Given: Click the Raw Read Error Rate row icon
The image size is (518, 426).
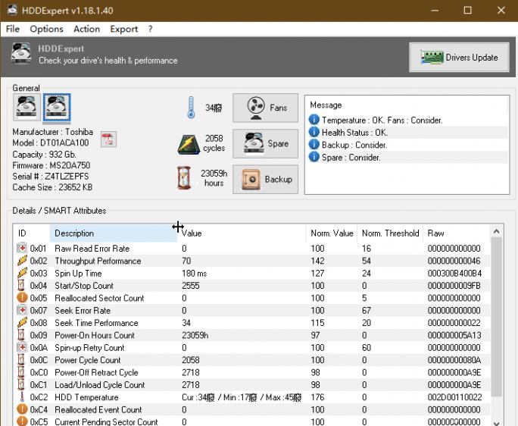Looking at the screenshot, I should [x=22, y=248].
